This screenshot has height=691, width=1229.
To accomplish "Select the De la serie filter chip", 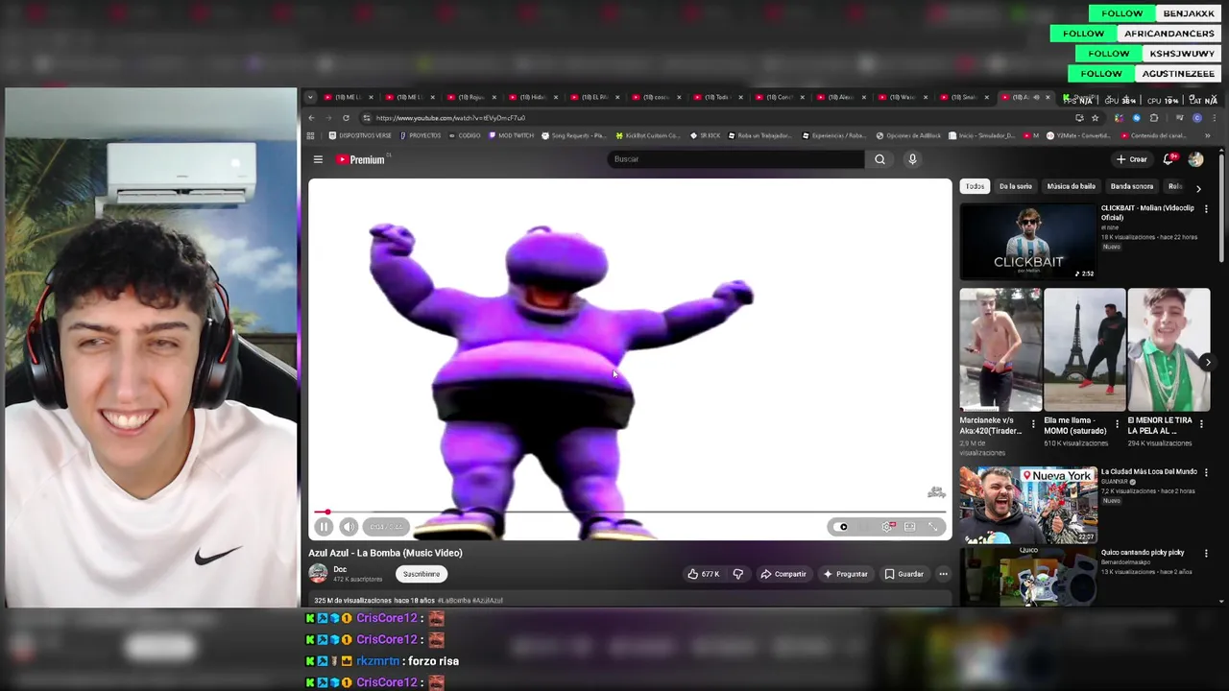I will point(1015,186).
